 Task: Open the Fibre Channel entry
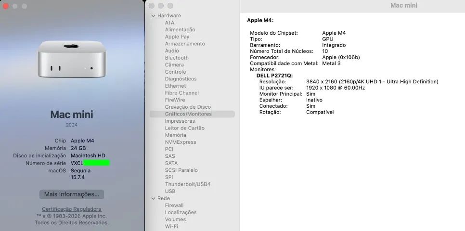tap(182, 93)
